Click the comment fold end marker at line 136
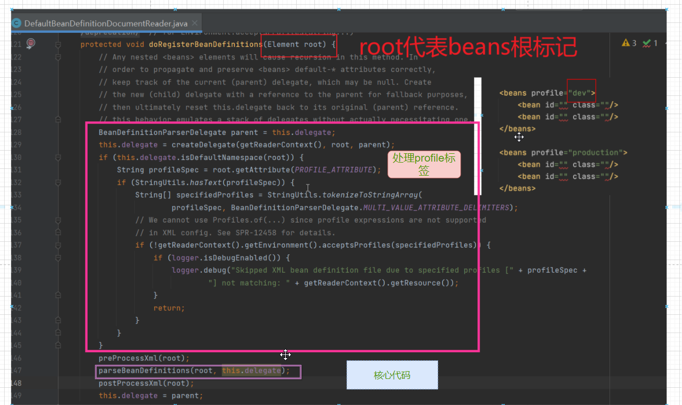This screenshot has width=682, height=405. (58, 232)
